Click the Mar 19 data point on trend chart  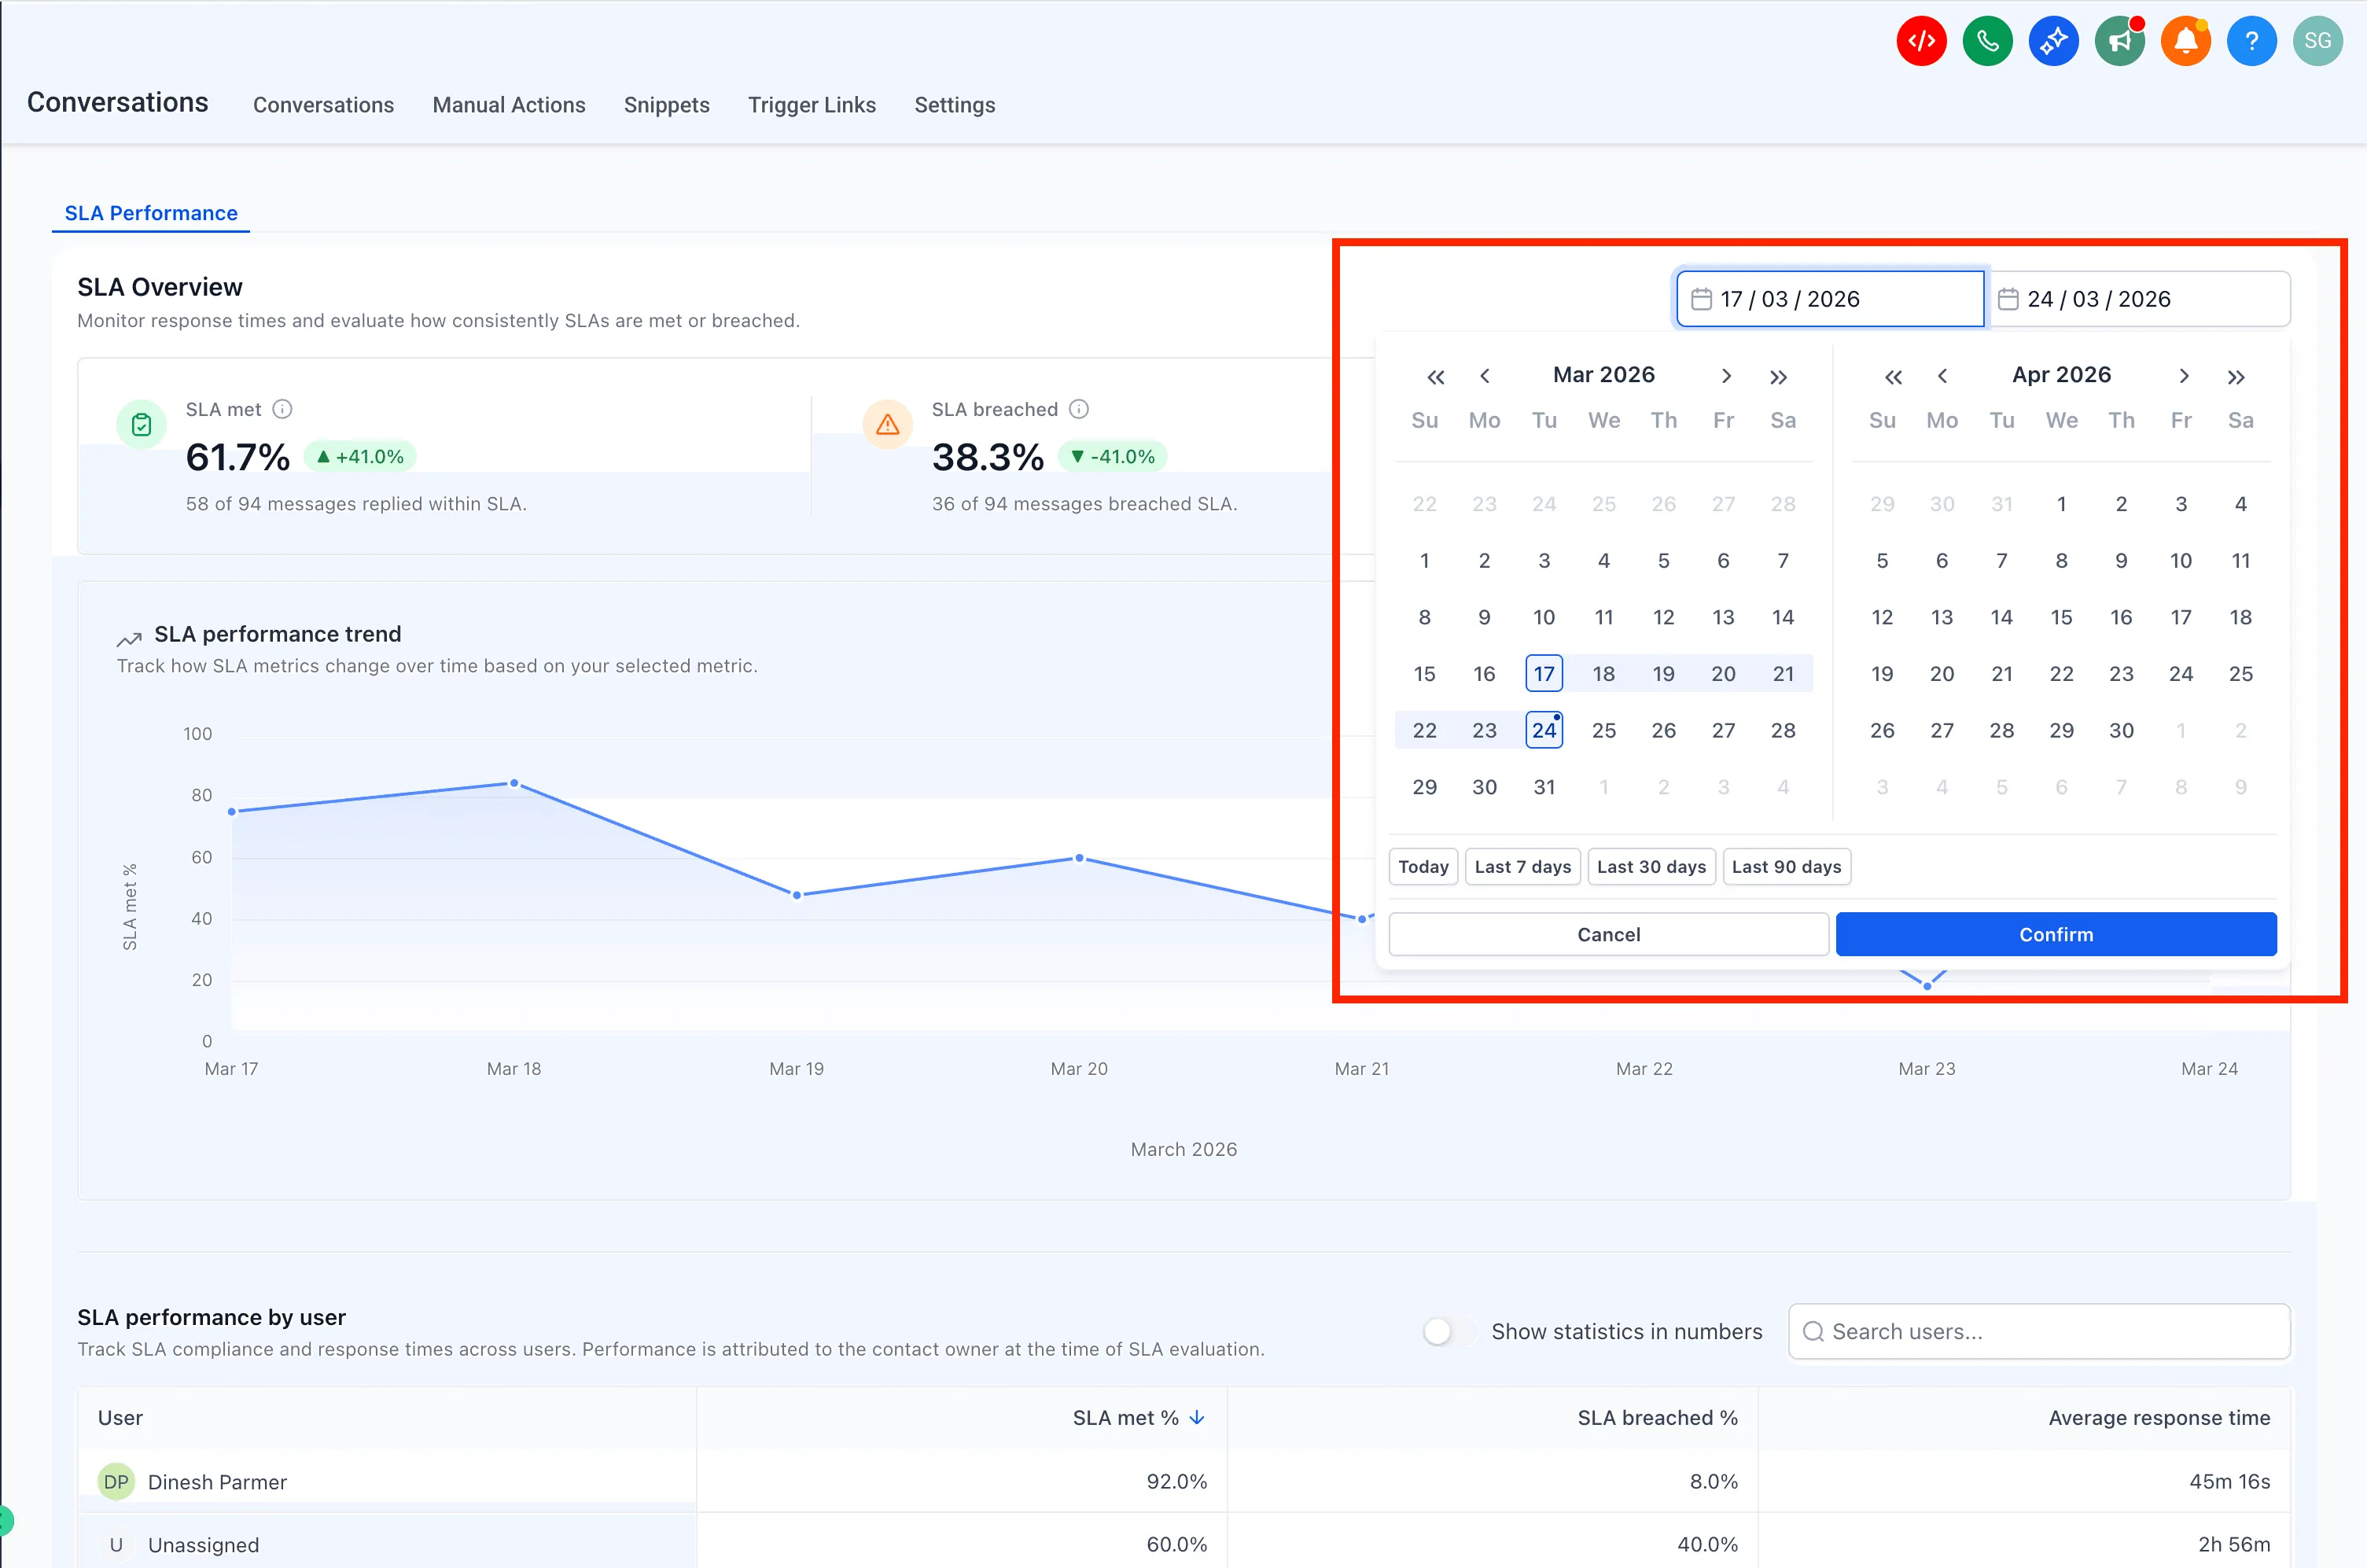point(797,895)
